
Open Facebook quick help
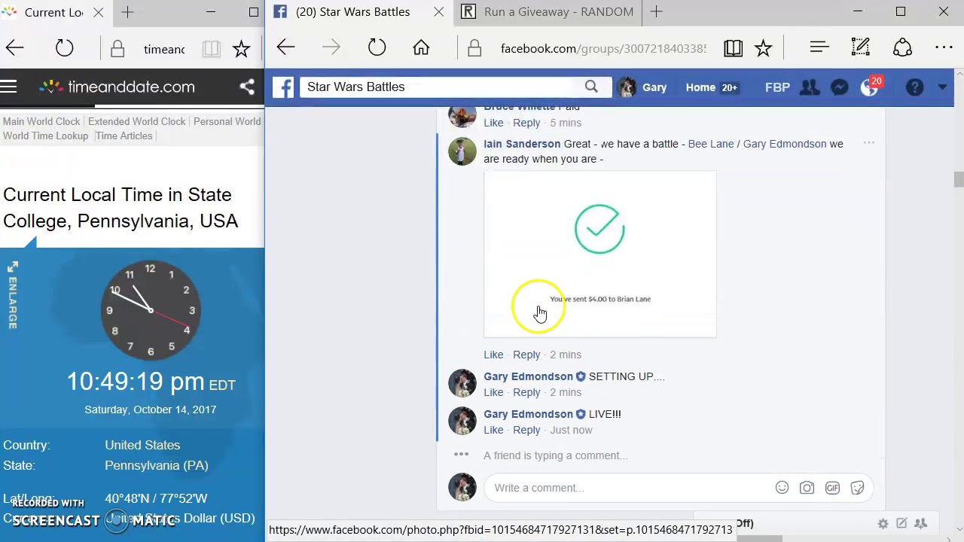pyautogui.click(x=914, y=87)
